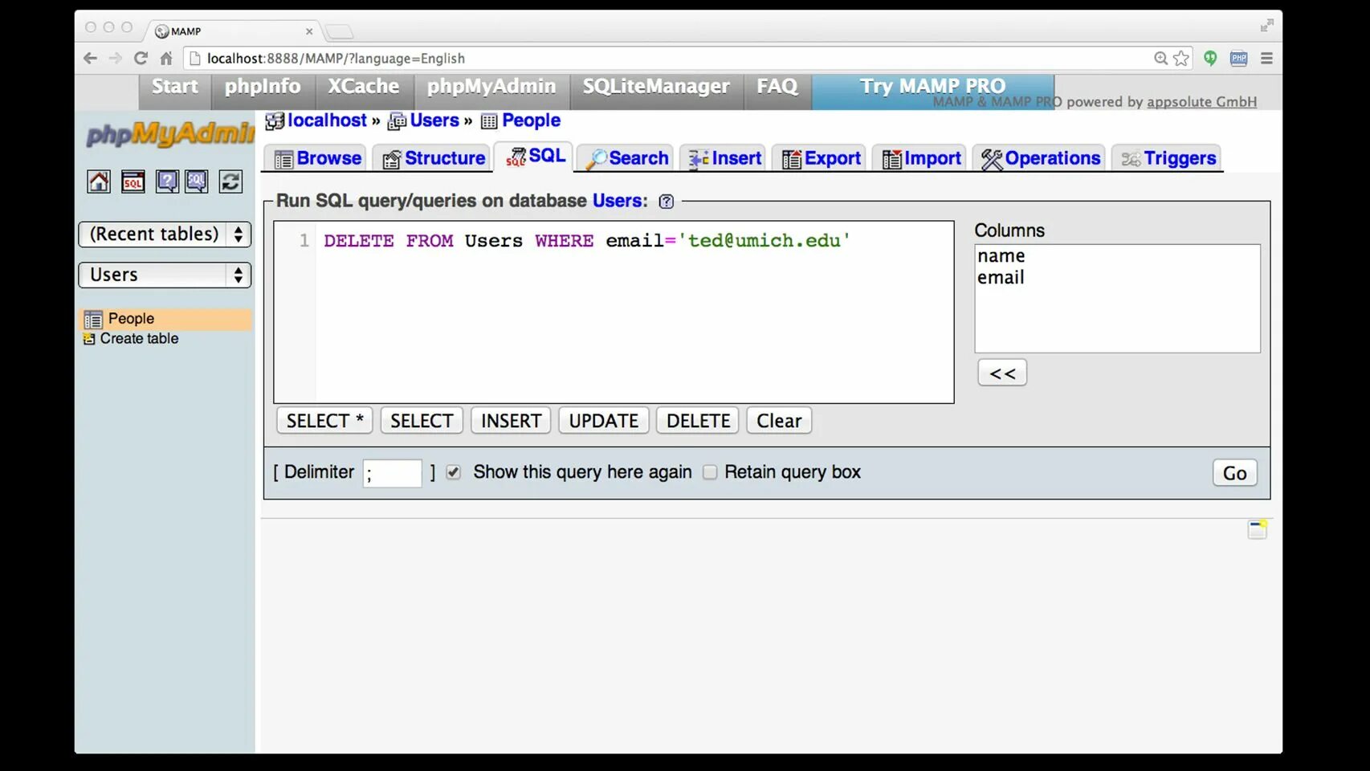This screenshot has height=771, width=1370.
Task: Select 'email' in Columns list
Action: [x=1117, y=278]
